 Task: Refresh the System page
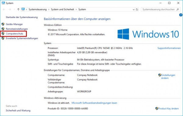tap(137, 9)
